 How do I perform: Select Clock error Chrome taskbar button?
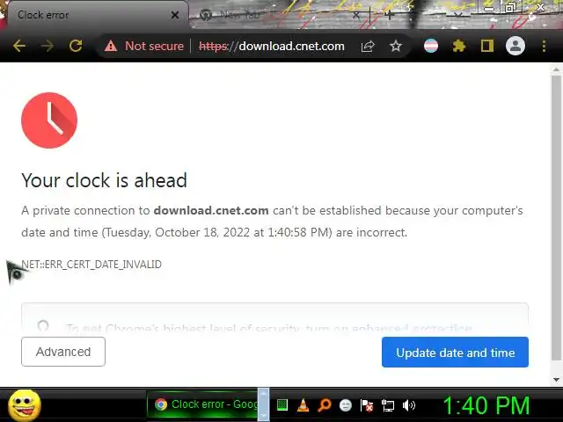(203, 404)
